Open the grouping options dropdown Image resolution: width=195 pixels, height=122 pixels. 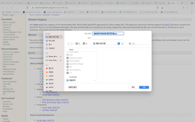(85, 43)
